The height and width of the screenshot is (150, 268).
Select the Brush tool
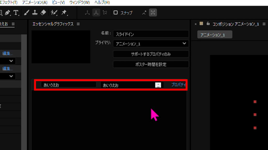pyautogui.click(x=26, y=12)
